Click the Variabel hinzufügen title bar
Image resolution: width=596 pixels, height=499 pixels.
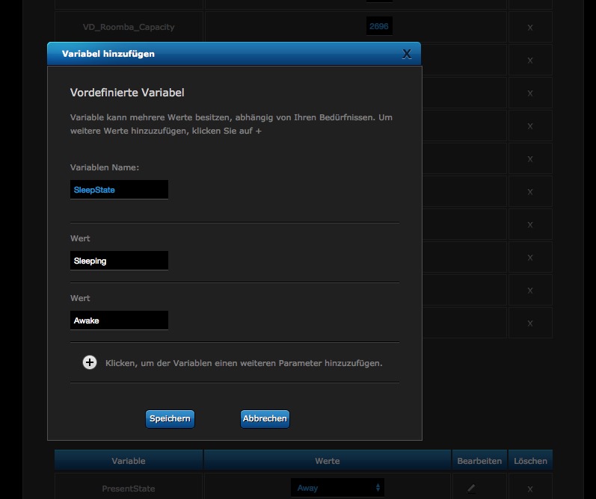224,54
